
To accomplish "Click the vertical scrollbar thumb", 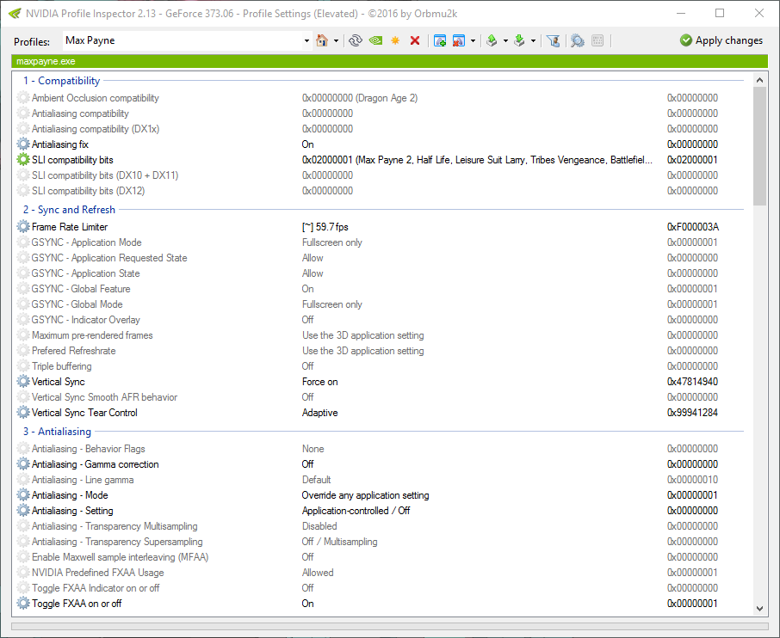I will 759,146.
